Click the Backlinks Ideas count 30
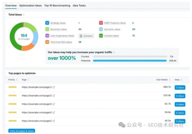Viewport: 192px width, 134px height. point(80,29)
